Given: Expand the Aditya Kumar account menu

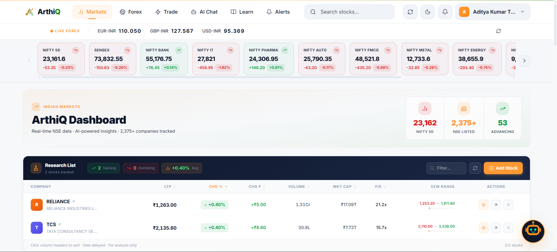Looking at the screenshot, I should [493, 12].
